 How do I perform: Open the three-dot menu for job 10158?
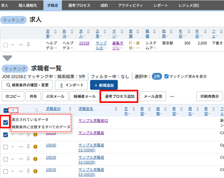point(21,45)
